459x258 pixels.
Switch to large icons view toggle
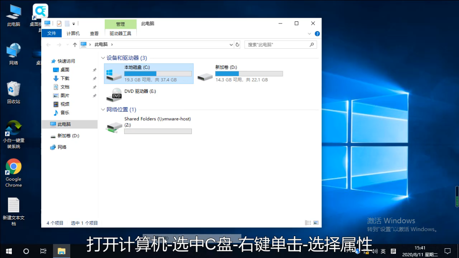tap(316, 223)
